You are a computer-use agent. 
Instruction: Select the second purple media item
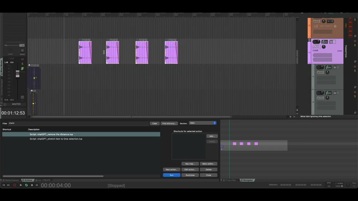pos(113,52)
